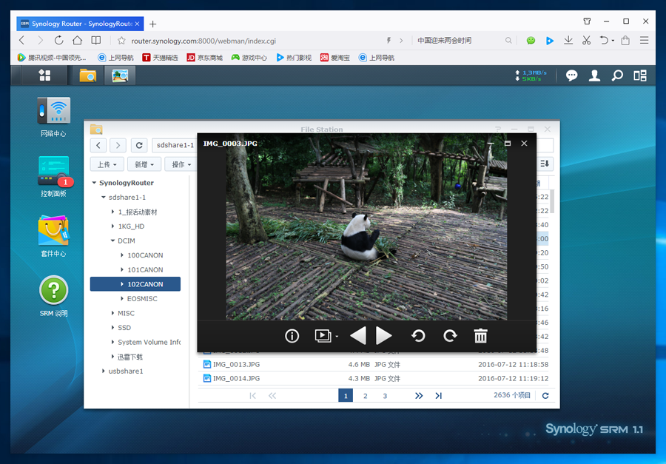Select the usbshare1 tree item

(x=126, y=371)
